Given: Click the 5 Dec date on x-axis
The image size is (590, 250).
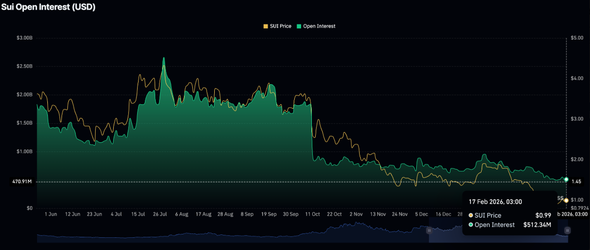Looking at the screenshot, I should (423, 214).
